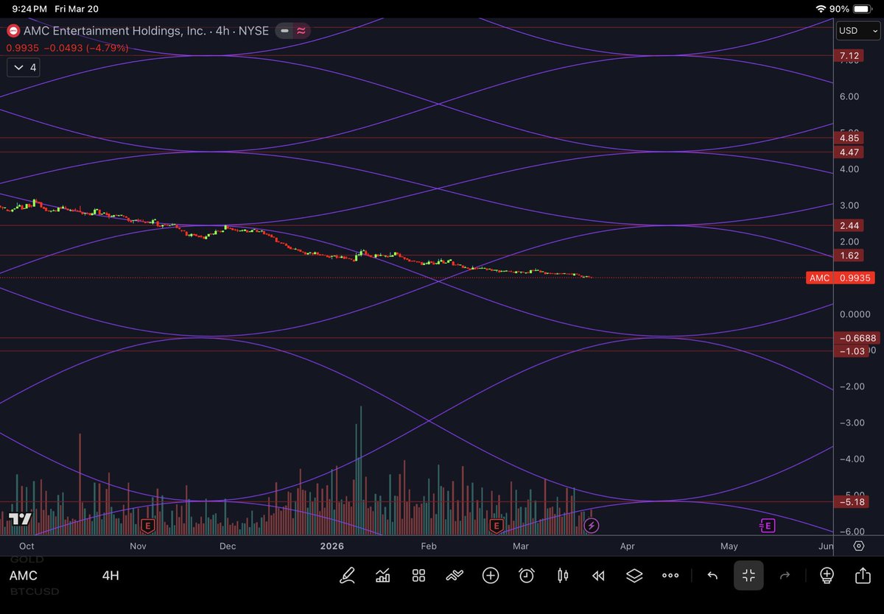
Task: Undo the last chart action
Action: pyautogui.click(x=712, y=576)
